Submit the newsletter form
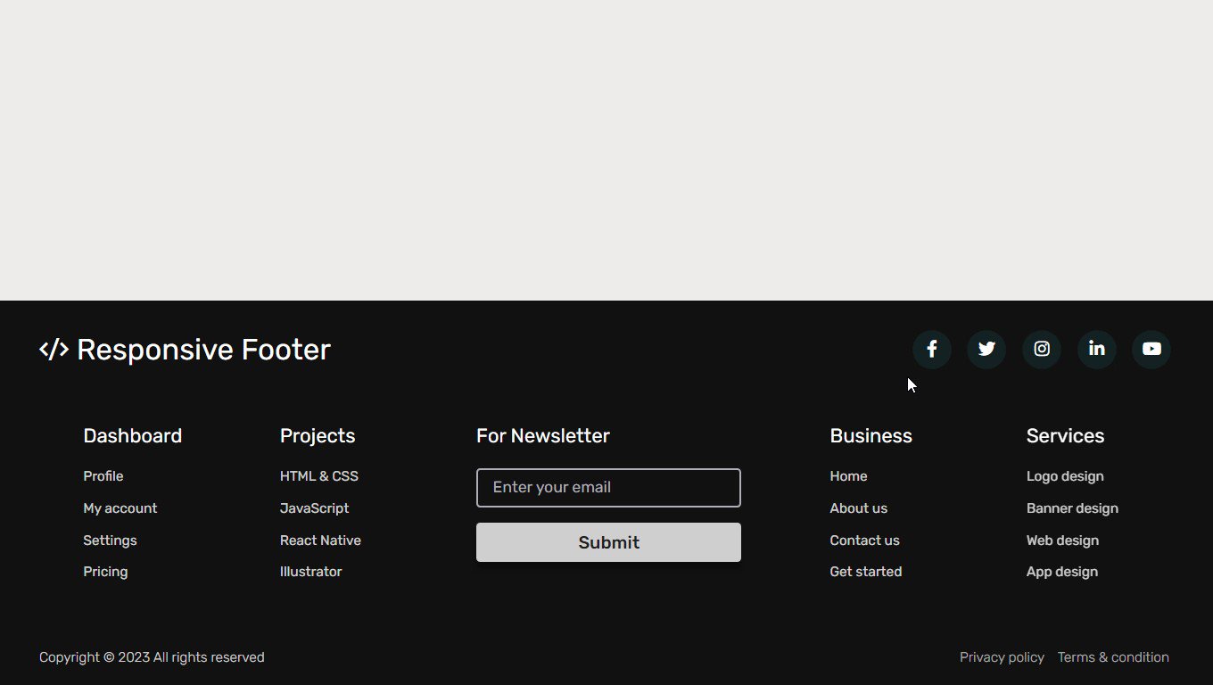The width and height of the screenshot is (1213, 685). 608,542
